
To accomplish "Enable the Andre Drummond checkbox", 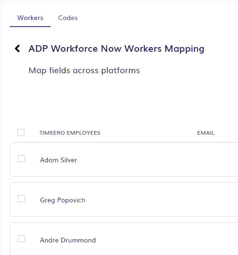I will click(21, 239).
